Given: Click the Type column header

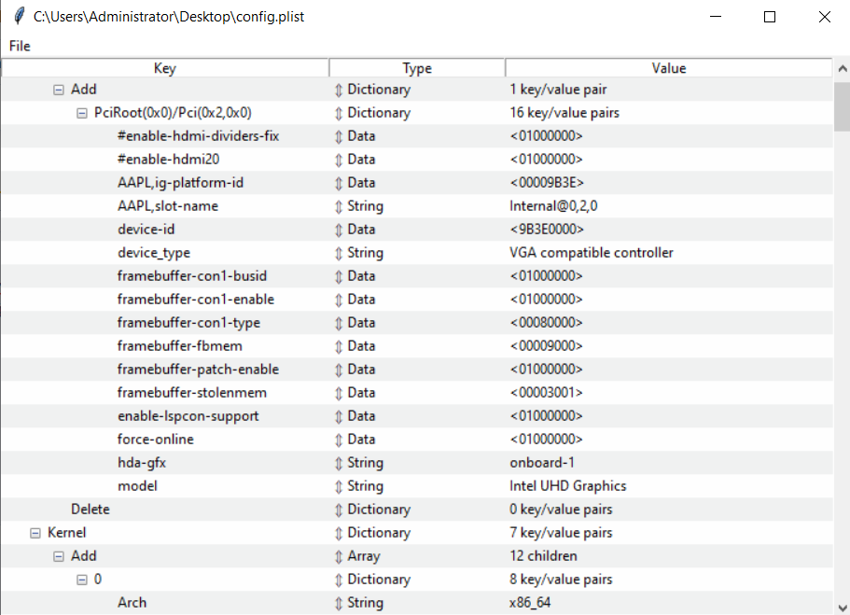Looking at the screenshot, I should point(417,68).
